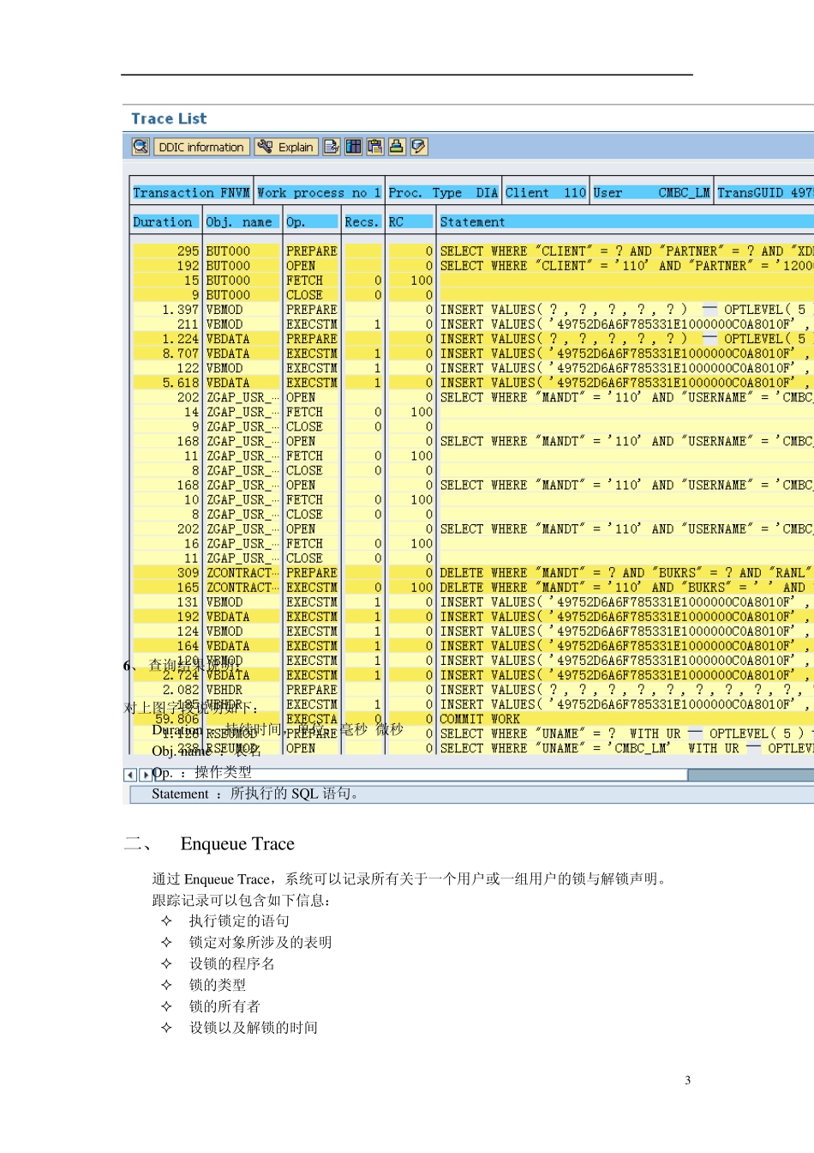Click the Client 110 header cell
The height and width of the screenshot is (1153, 814).
[546, 193]
